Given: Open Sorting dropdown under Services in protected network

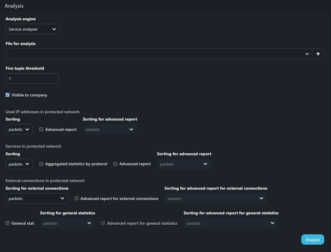Looking at the screenshot, I should (x=19, y=164).
